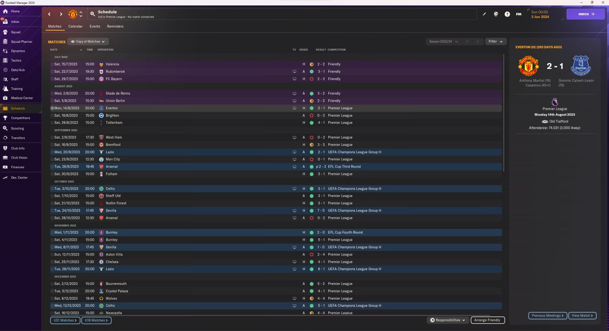The width and height of the screenshot is (609, 331).
Task: Select the Valencia match row circle
Action: pos(52,64)
